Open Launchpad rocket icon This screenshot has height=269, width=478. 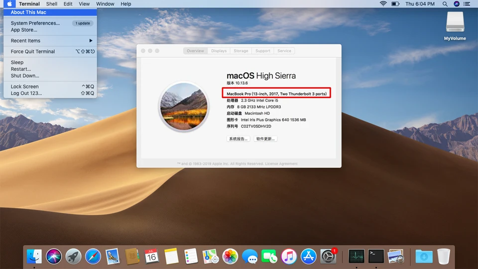[74, 257]
